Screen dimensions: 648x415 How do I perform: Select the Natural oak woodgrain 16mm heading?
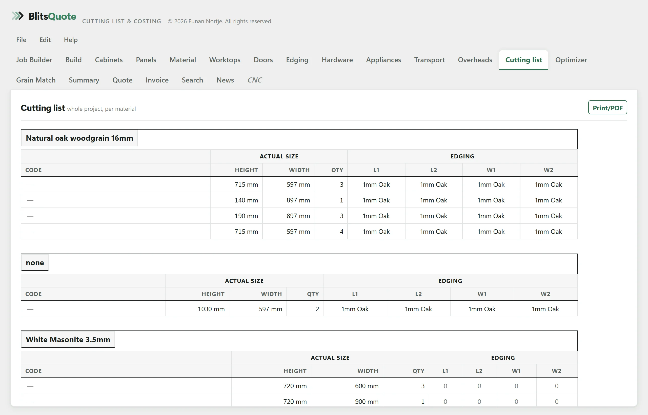pos(79,138)
